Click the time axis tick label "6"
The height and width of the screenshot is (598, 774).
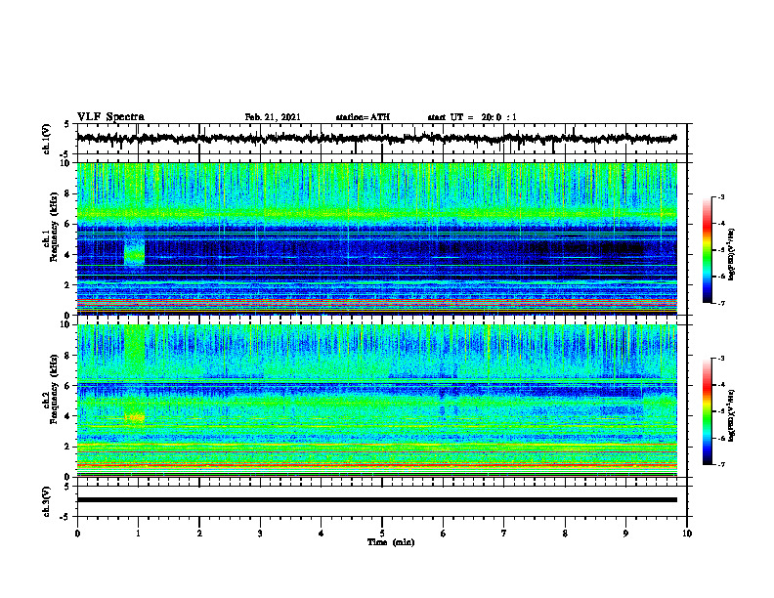point(443,534)
